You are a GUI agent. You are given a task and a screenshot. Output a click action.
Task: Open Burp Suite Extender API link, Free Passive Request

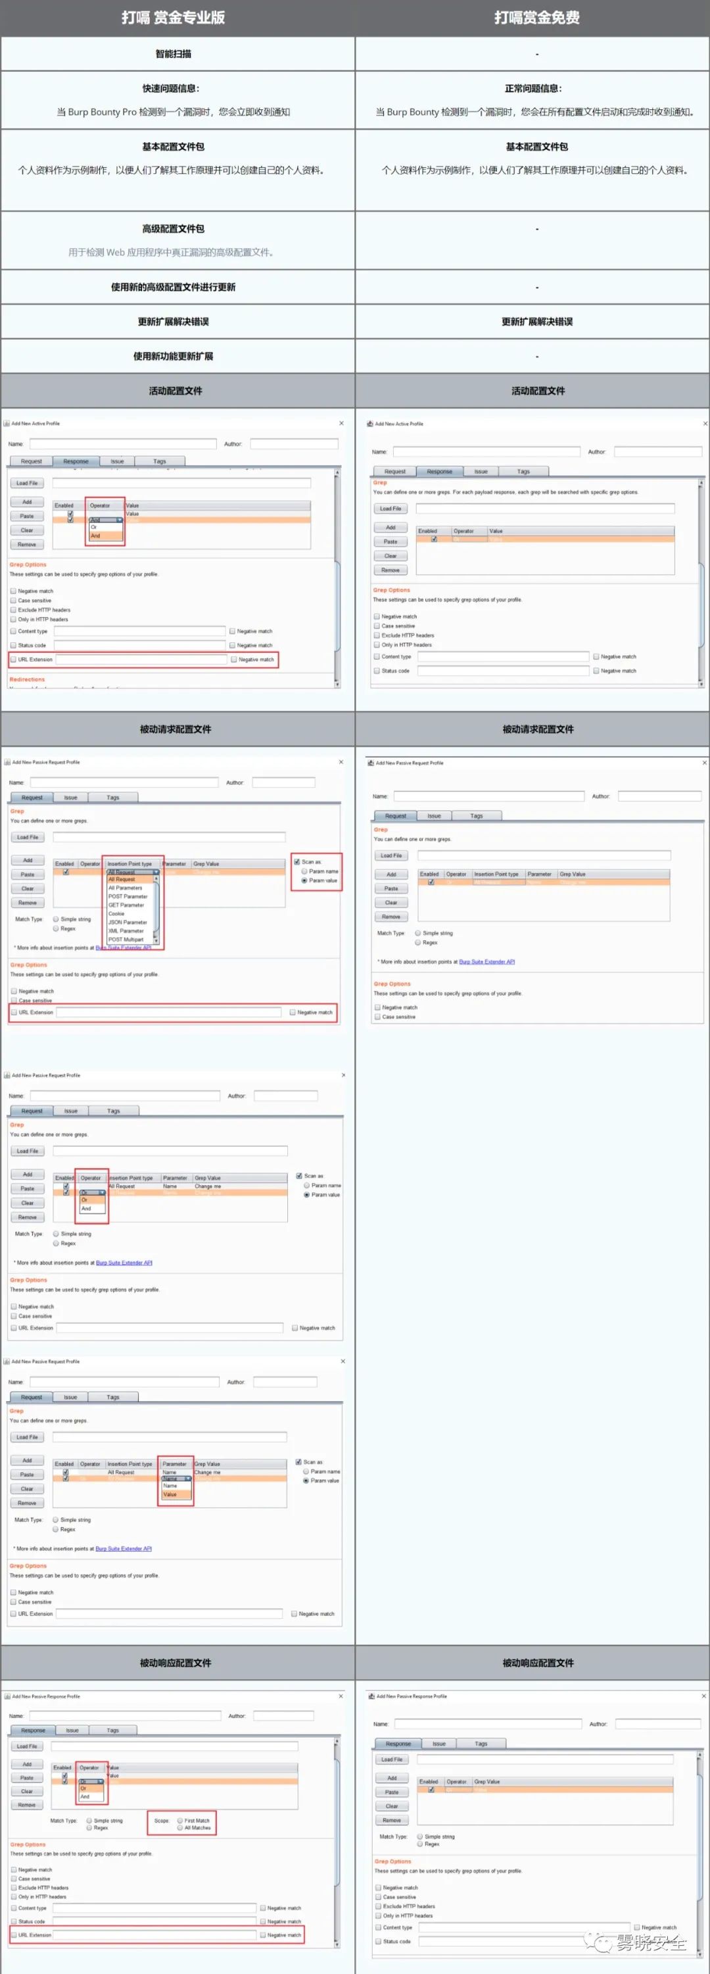click(x=487, y=962)
